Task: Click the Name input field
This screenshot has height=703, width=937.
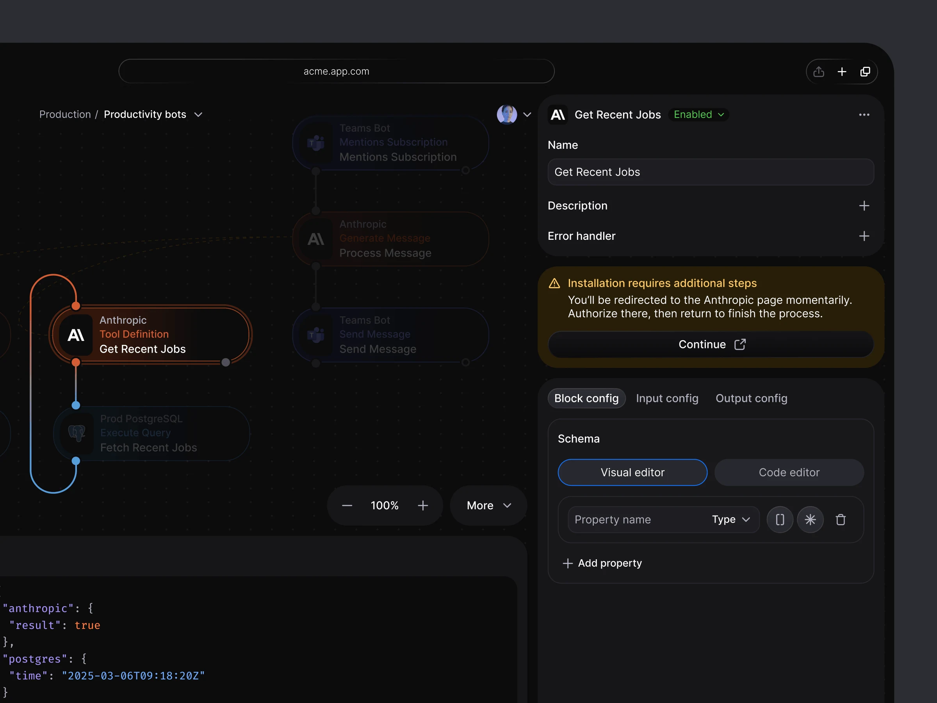Action: point(711,172)
